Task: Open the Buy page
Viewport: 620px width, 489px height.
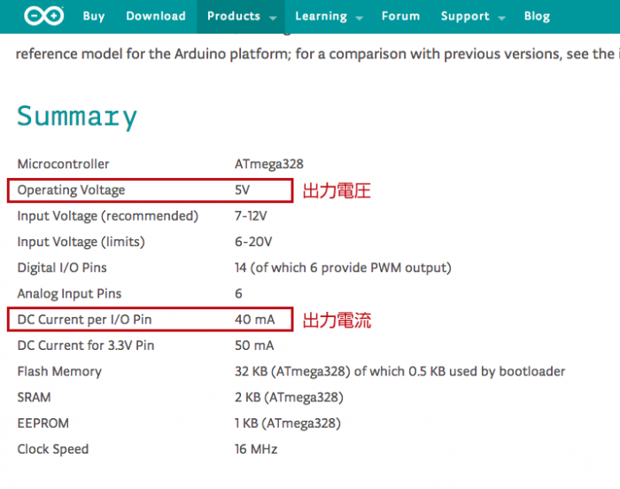Action: [94, 16]
